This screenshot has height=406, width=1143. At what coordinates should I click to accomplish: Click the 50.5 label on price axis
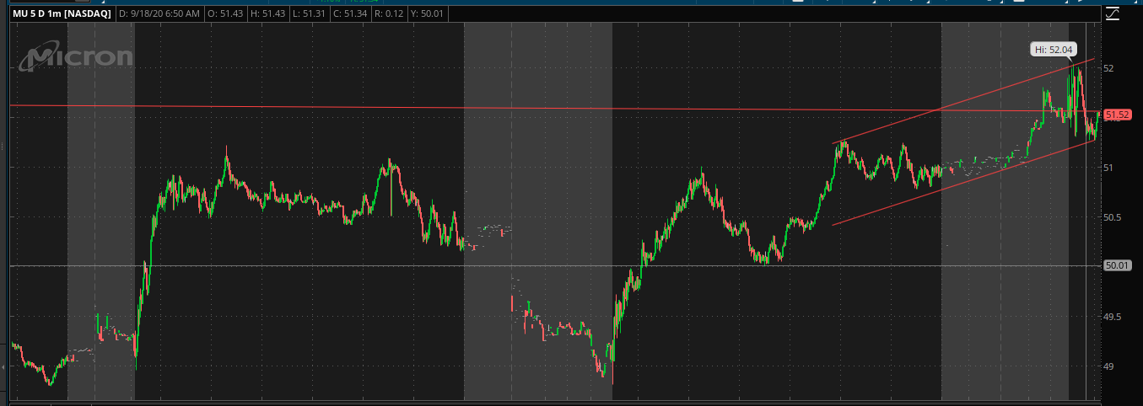point(1113,217)
